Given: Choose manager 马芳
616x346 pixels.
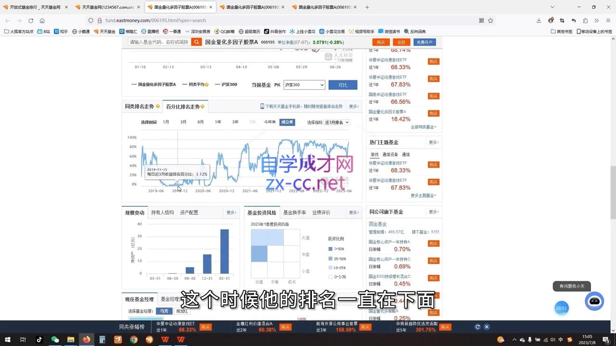Looking at the screenshot, I should tap(164, 311).
